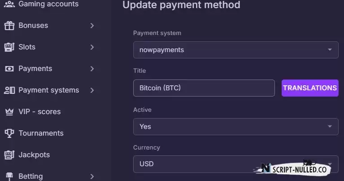
Task: Expand the Payment systems submenu chevron
Action: click(x=92, y=90)
